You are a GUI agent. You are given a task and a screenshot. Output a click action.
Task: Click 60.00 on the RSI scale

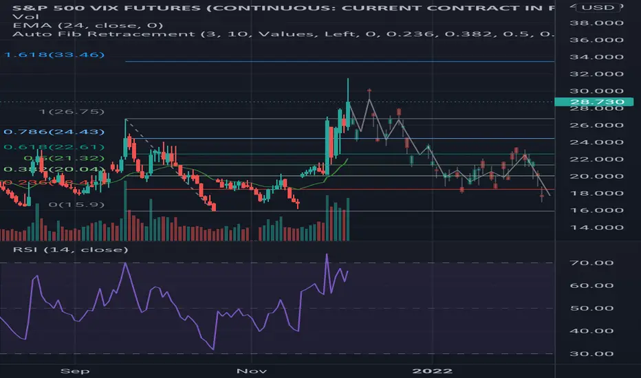tap(591, 286)
